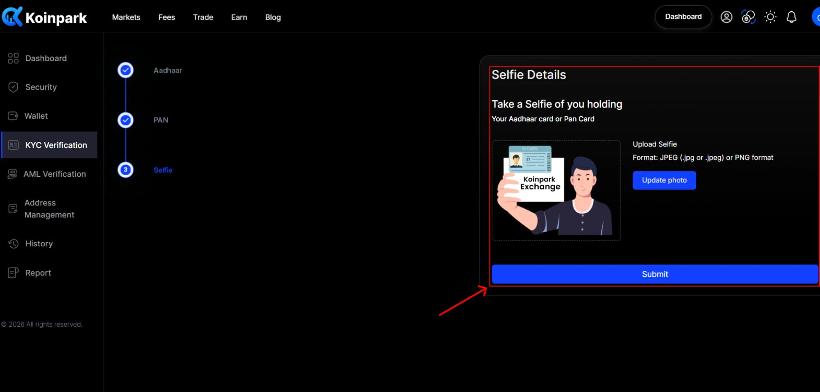Viewport: 820px width, 392px height.
Task: Toggle light theme with sun icon
Action: pyautogui.click(x=770, y=17)
